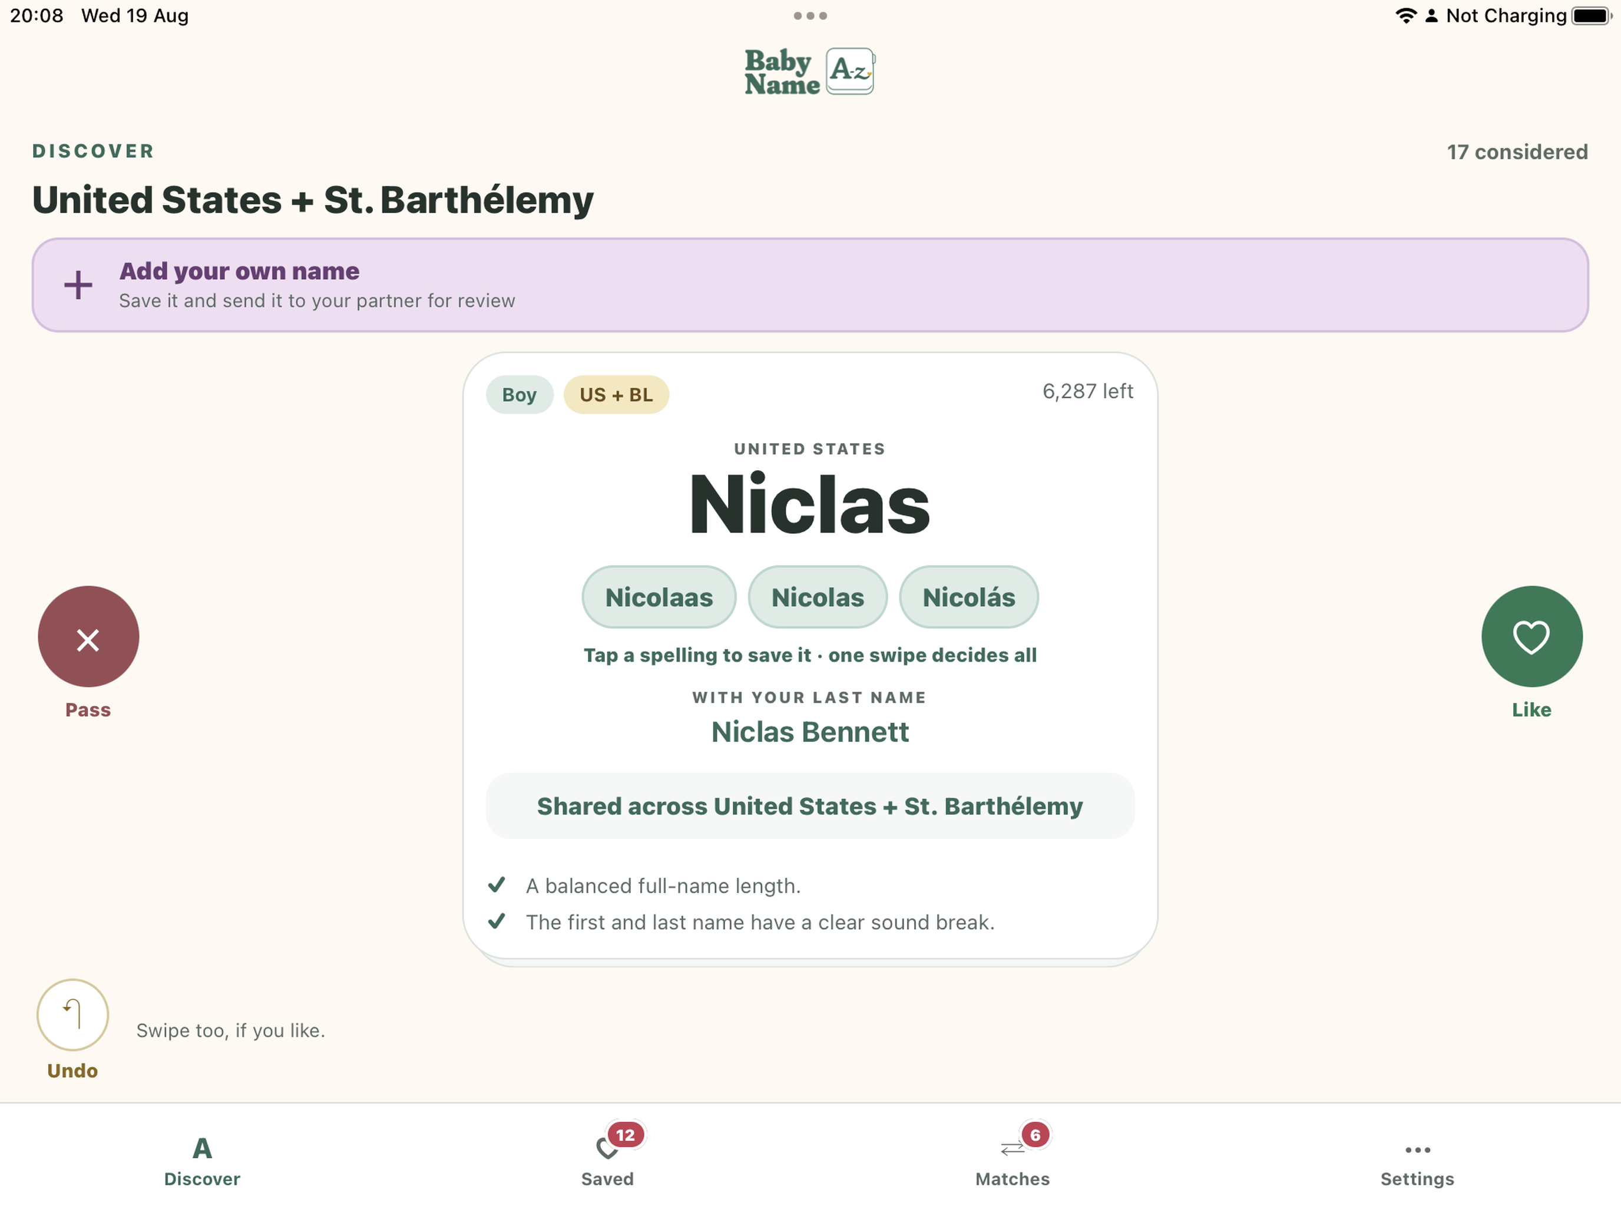Save the Nicolas spelling
1621x1216 pixels.
(x=817, y=597)
